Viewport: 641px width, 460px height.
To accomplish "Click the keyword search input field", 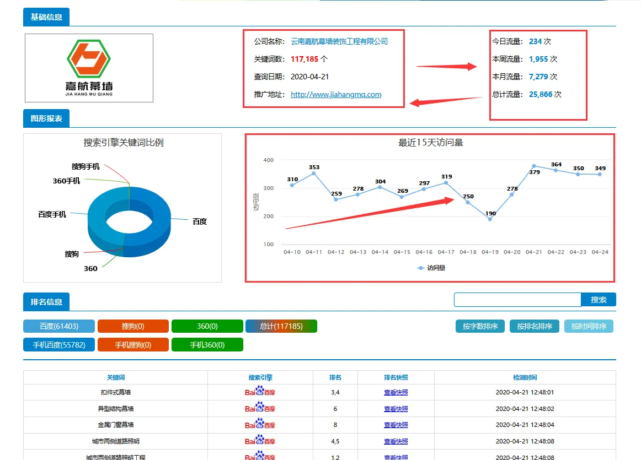I will (517, 299).
